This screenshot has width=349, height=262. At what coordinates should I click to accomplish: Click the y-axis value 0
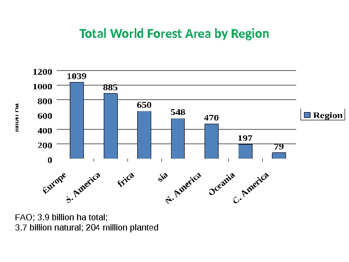coord(50,160)
